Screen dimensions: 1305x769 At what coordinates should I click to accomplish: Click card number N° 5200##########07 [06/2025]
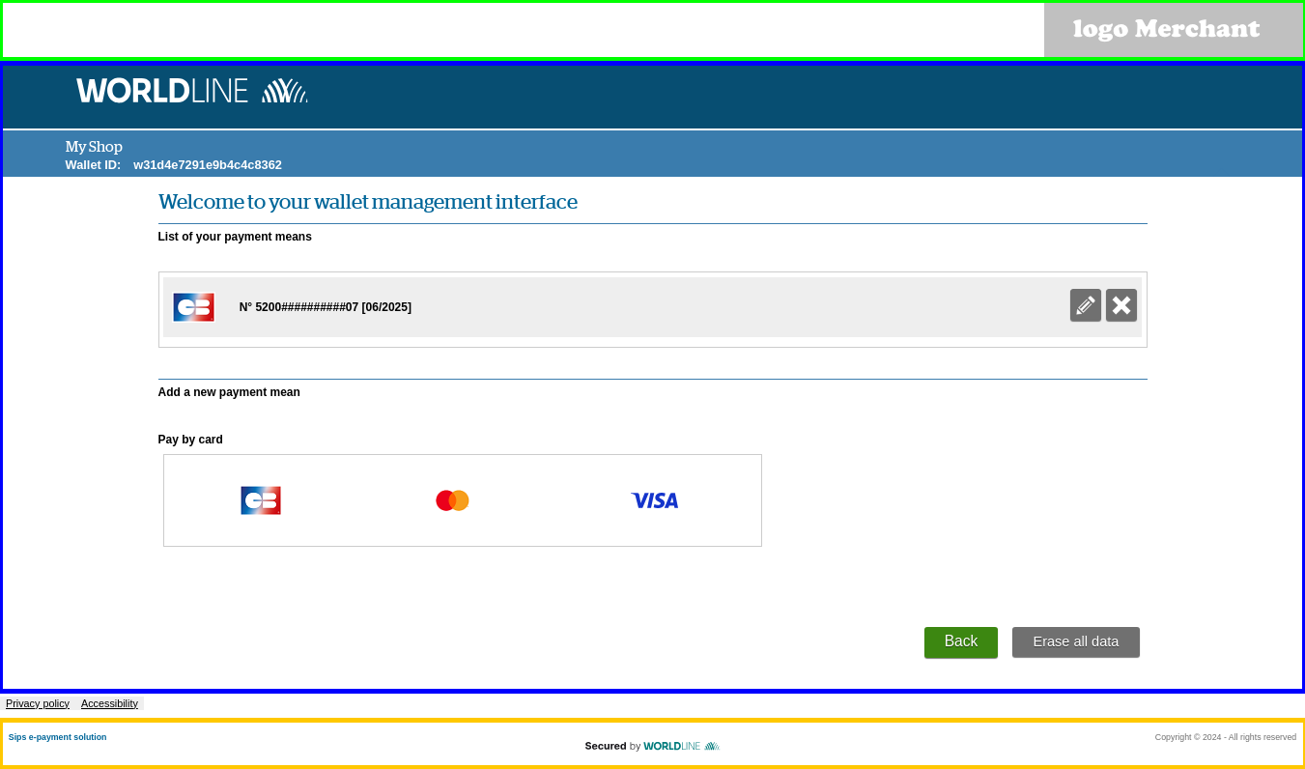[326, 307]
